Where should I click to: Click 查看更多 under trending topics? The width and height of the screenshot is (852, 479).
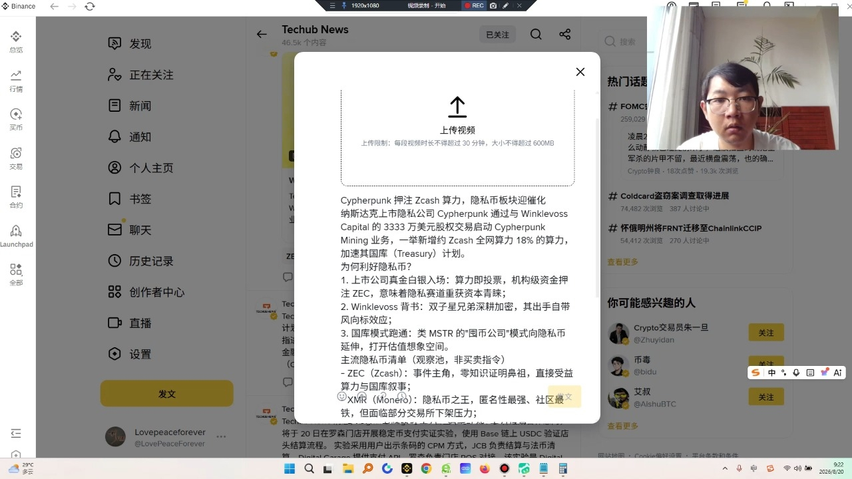[622, 262]
